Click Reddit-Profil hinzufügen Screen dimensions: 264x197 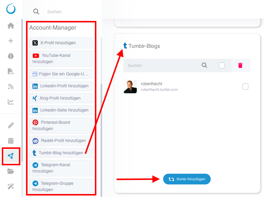[60, 141]
